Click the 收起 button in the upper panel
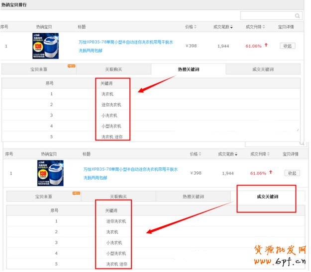This screenshot has width=311, height=272. tap(287, 46)
